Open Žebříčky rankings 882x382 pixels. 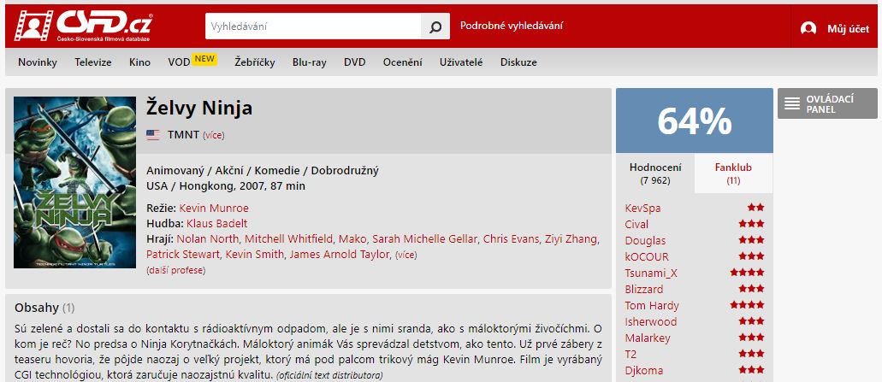pos(255,62)
